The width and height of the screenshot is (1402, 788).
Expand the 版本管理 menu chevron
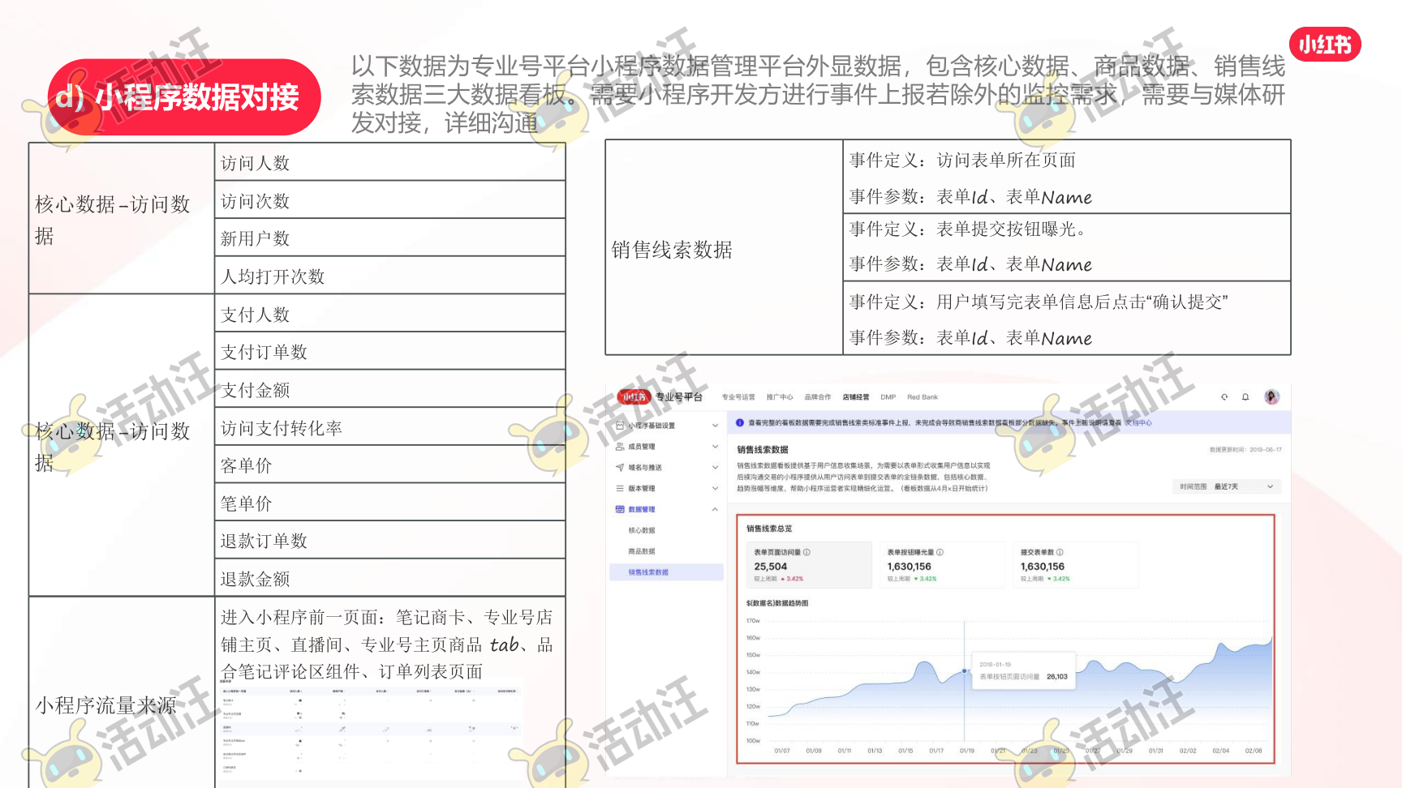pyautogui.click(x=715, y=489)
